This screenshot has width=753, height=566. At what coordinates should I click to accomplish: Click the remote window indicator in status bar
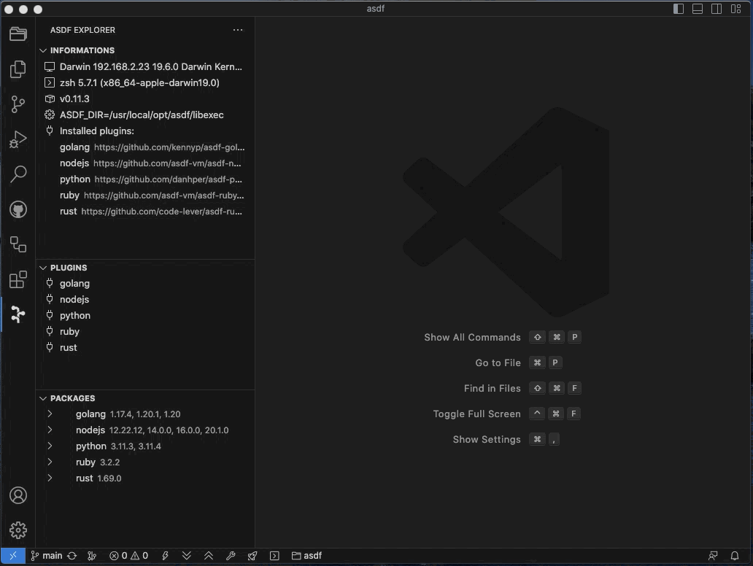[x=13, y=556]
